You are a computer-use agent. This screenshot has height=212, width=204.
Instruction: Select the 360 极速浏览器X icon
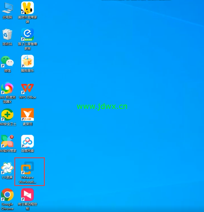click(7, 88)
